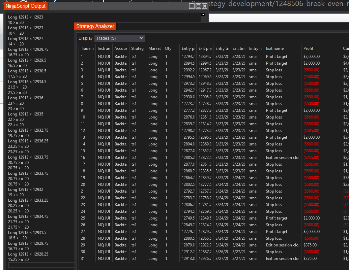Screen dimensions: 349x270
Task: Click 'Exit on session close' of trade 31
Action: click(x=283, y=259)
